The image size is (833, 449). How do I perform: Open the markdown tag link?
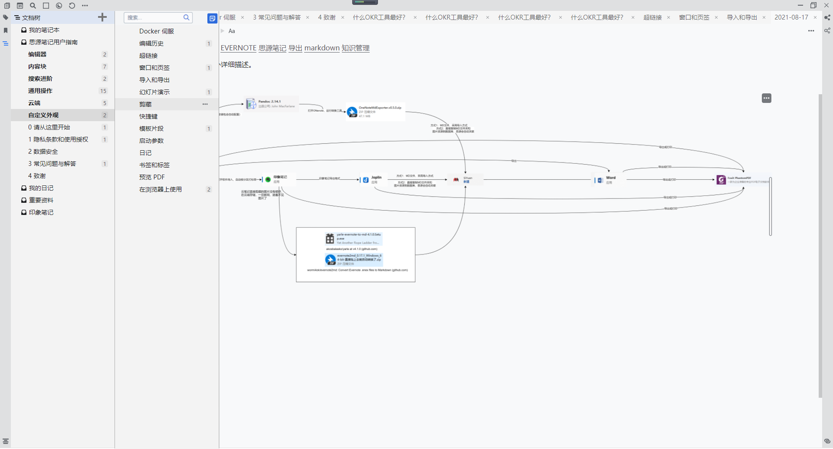click(322, 48)
